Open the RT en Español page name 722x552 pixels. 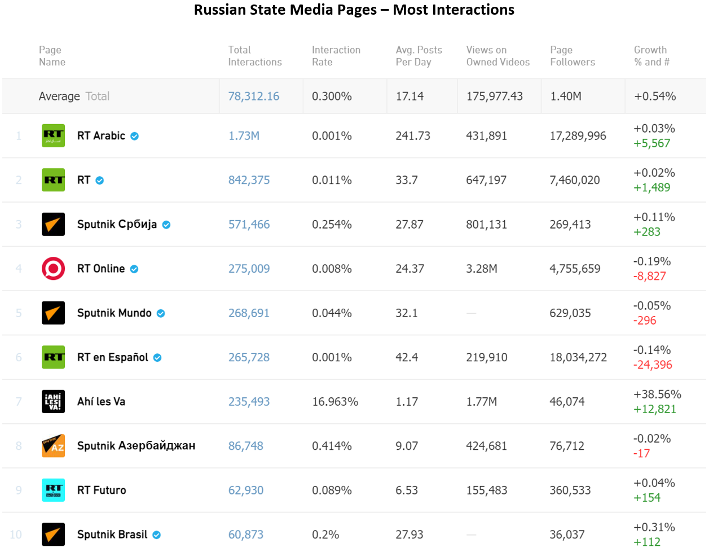pyautogui.click(x=112, y=357)
